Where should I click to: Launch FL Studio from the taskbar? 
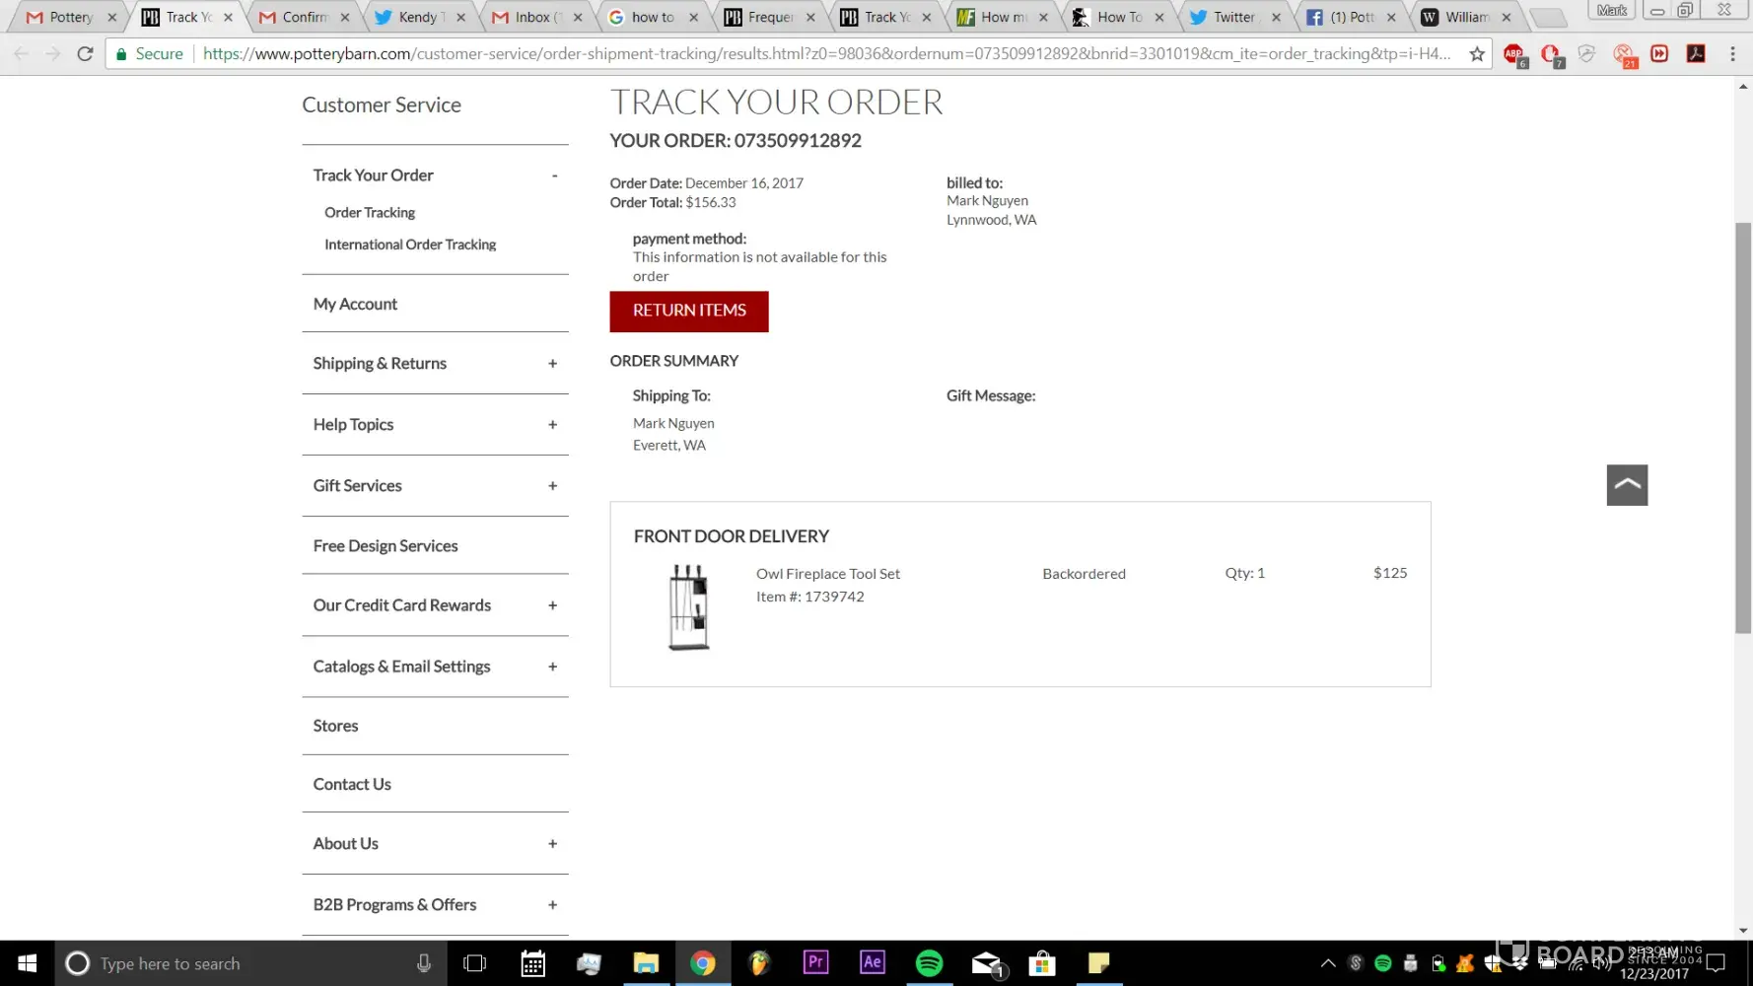(x=759, y=963)
